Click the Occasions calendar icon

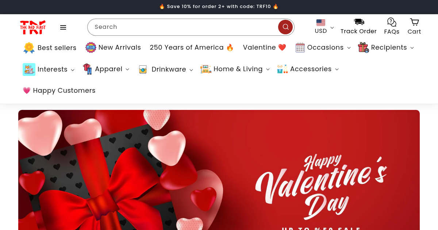[300, 47]
